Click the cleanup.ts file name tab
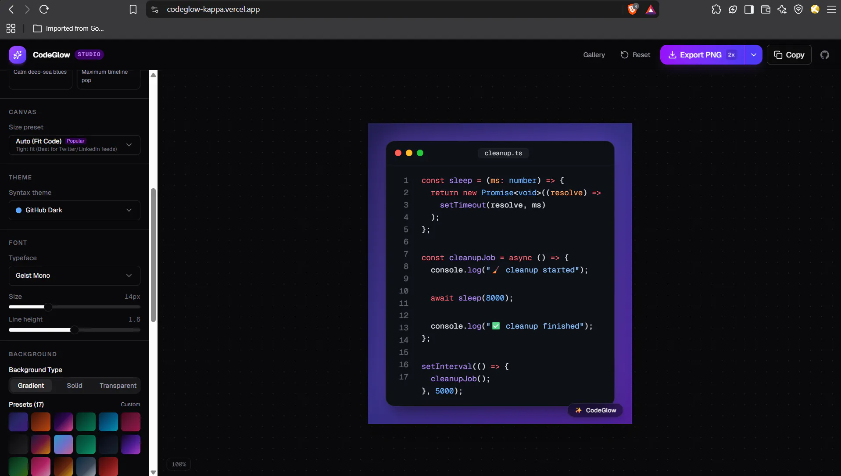This screenshot has height=476, width=841. click(x=503, y=153)
